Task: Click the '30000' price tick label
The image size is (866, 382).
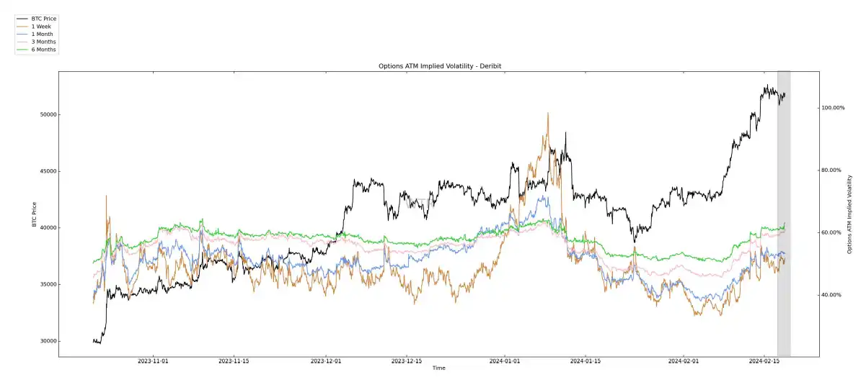Action: point(48,341)
